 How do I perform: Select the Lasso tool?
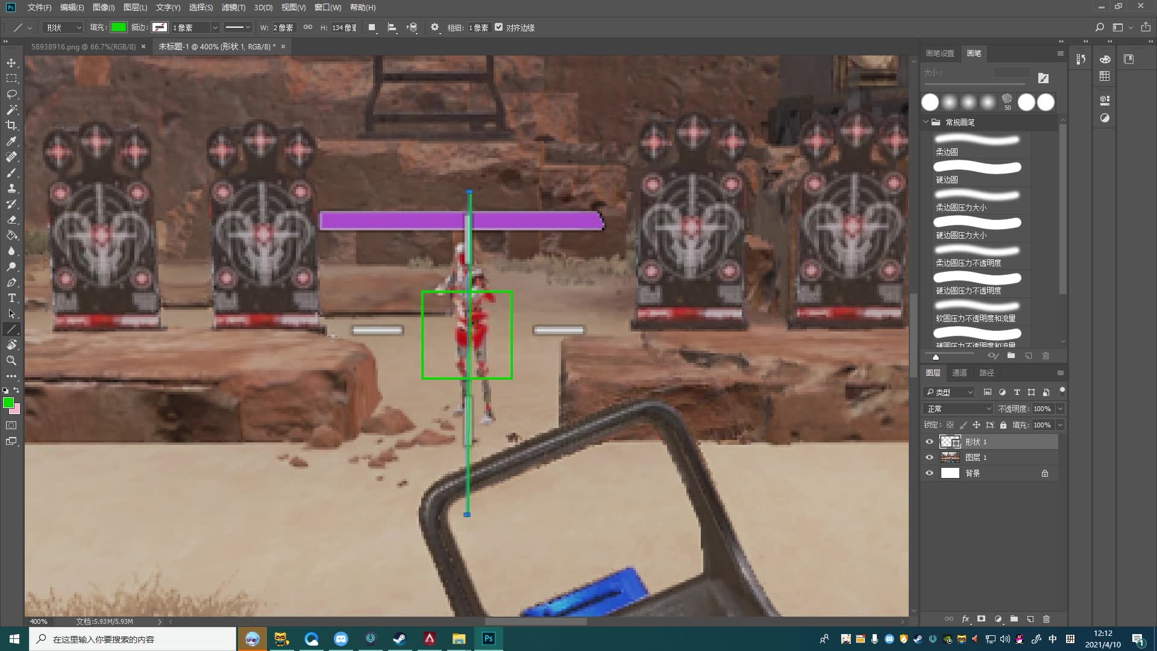(x=11, y=94)
